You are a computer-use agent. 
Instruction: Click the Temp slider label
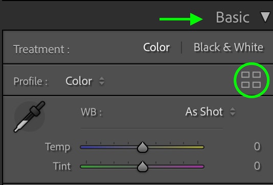click(58, 147)
